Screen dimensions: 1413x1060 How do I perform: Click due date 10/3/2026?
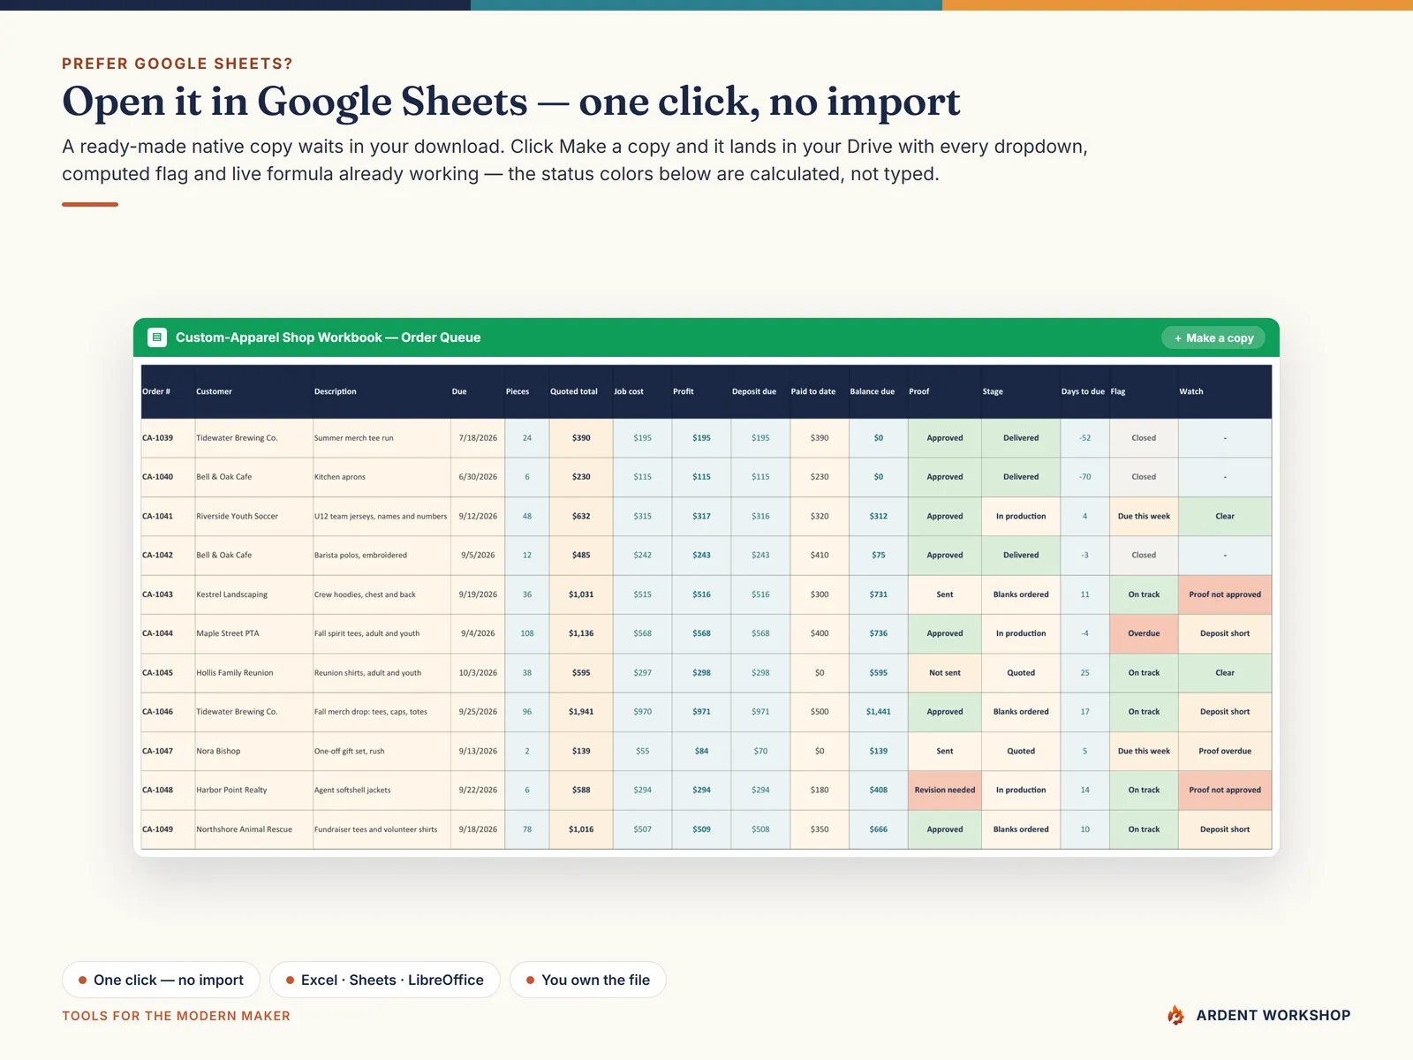point(478,673)
